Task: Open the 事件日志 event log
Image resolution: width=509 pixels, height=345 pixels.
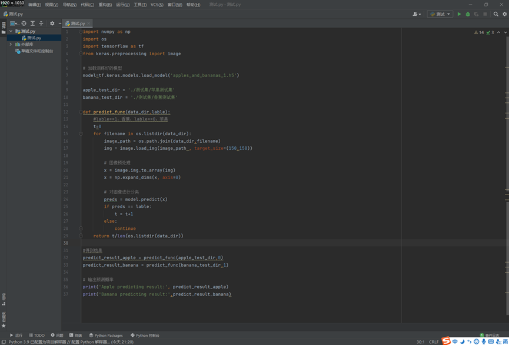Action: 489,335
